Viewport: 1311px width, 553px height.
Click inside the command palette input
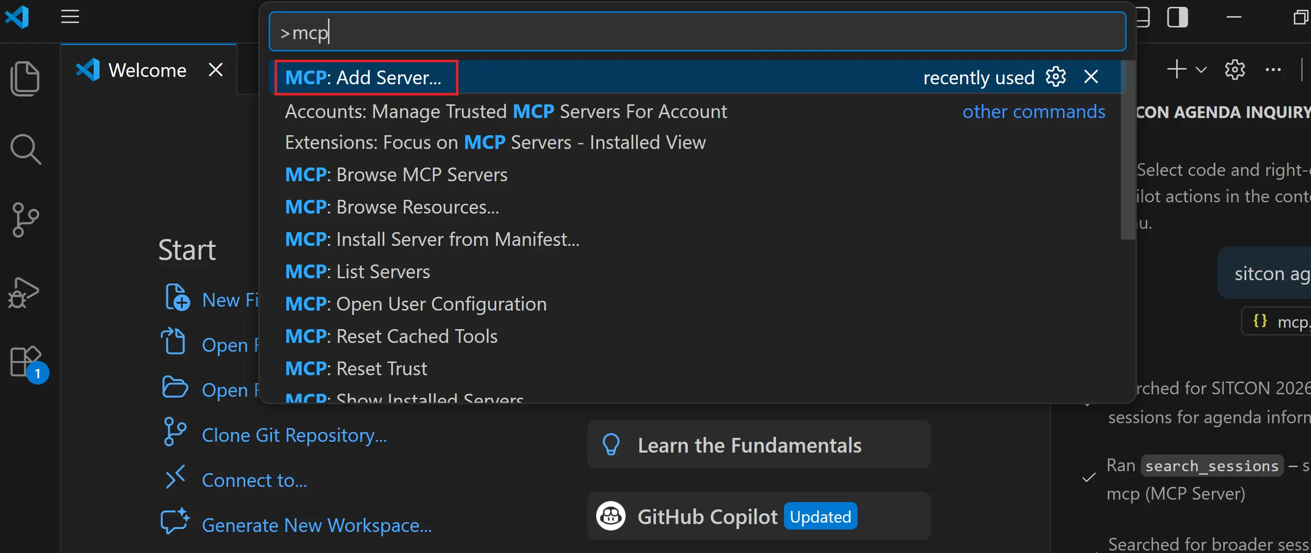697,32
